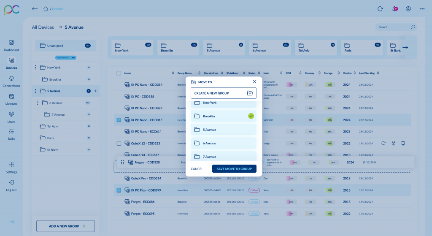Sort by Last Checking column arrows
This screenshot has height=236, width=432.
pyautogui.click(x=378, y=73)
